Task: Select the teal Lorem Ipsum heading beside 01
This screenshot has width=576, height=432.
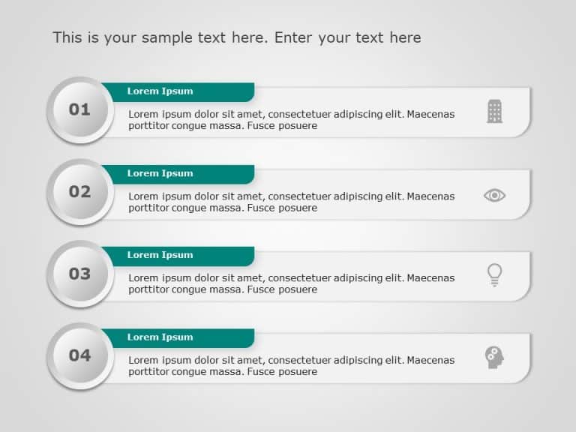Action: pyautogui.click(x=160, y=91)
